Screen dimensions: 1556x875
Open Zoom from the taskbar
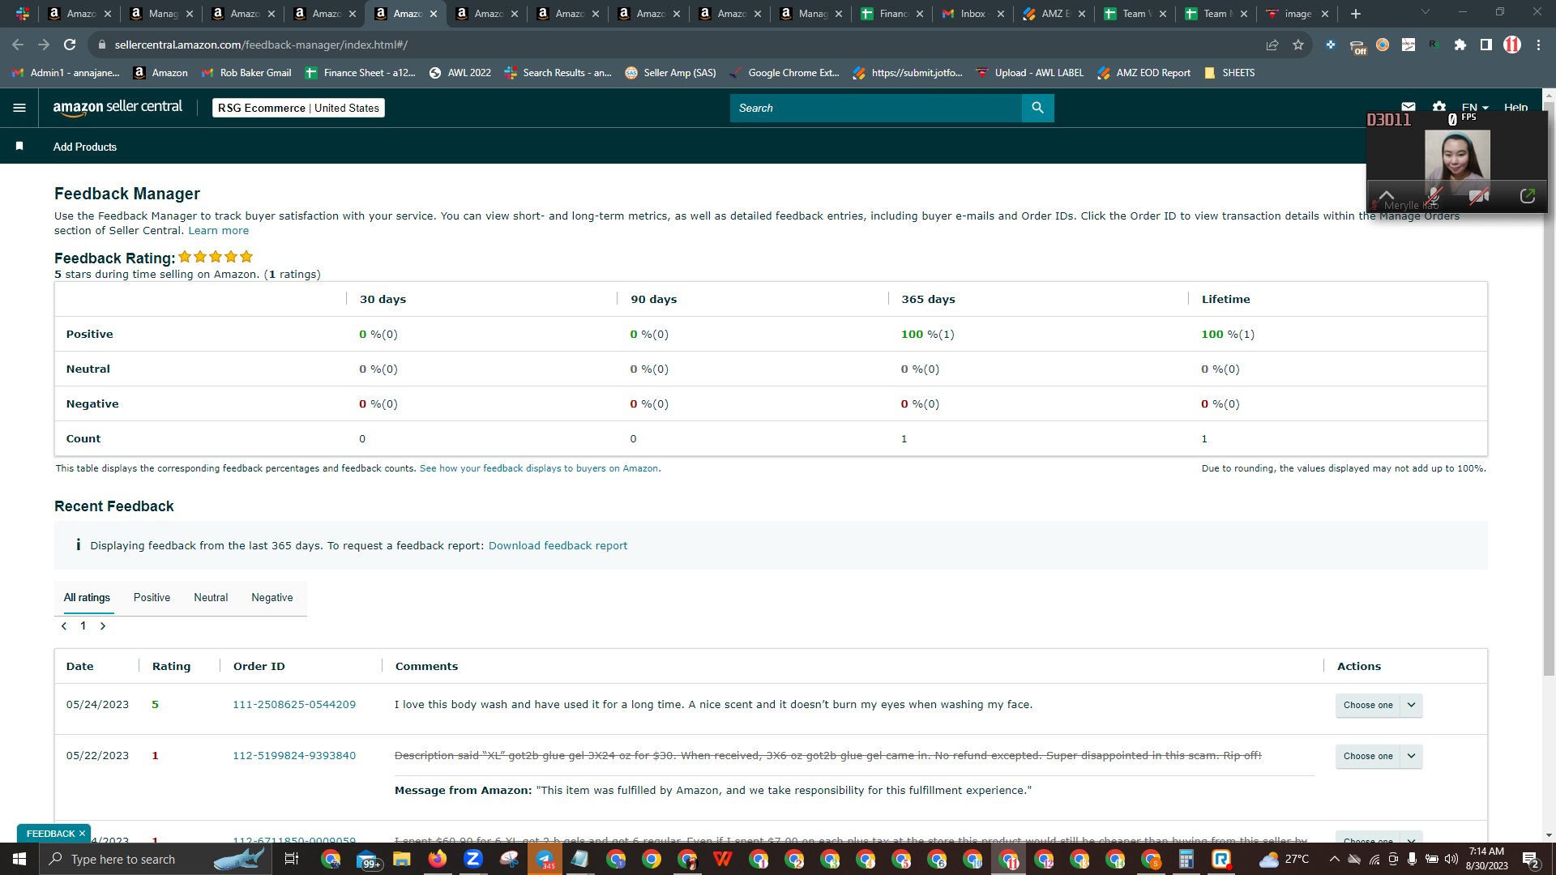pos(473,859)
